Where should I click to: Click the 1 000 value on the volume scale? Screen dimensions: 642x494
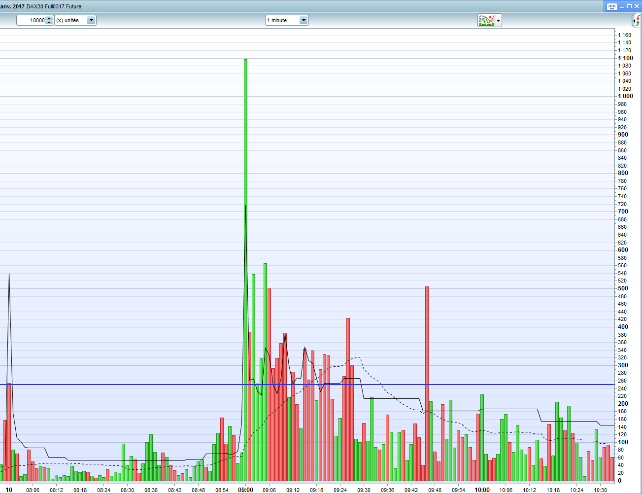[x=626, y=96]
